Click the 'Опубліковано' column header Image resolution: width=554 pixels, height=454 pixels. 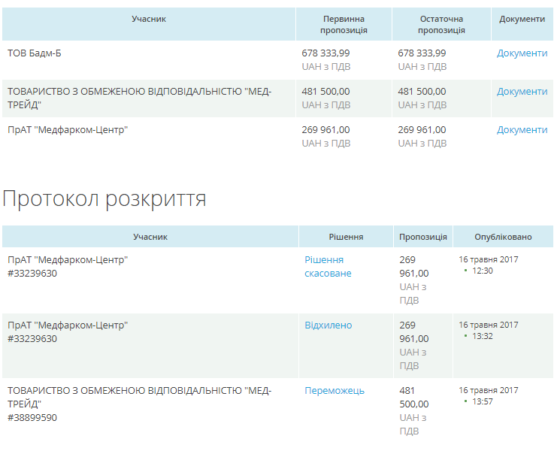coord(503,237)
